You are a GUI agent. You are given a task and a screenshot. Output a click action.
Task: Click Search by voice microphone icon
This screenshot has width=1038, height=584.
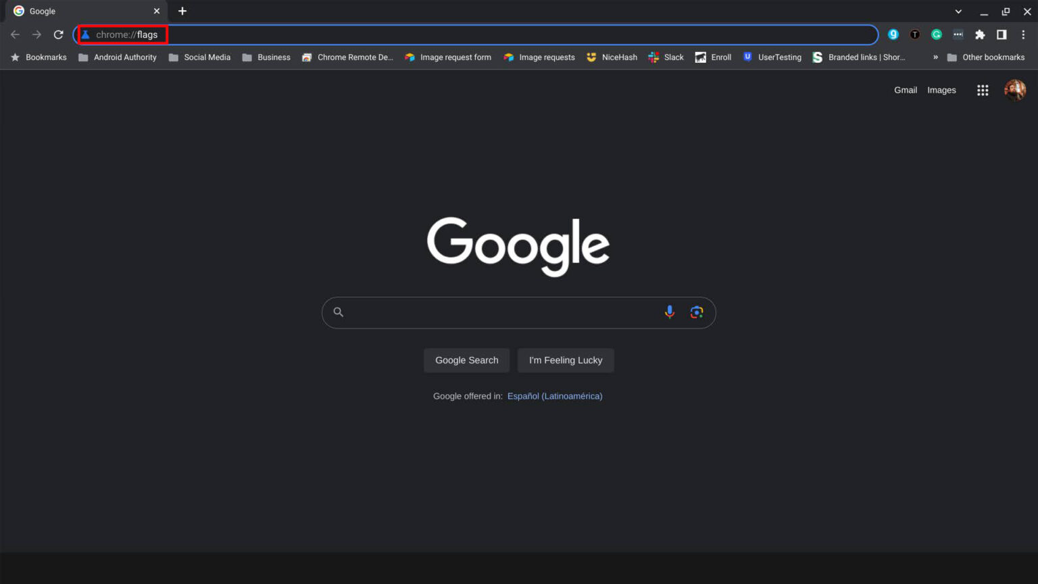pos(670,312)
